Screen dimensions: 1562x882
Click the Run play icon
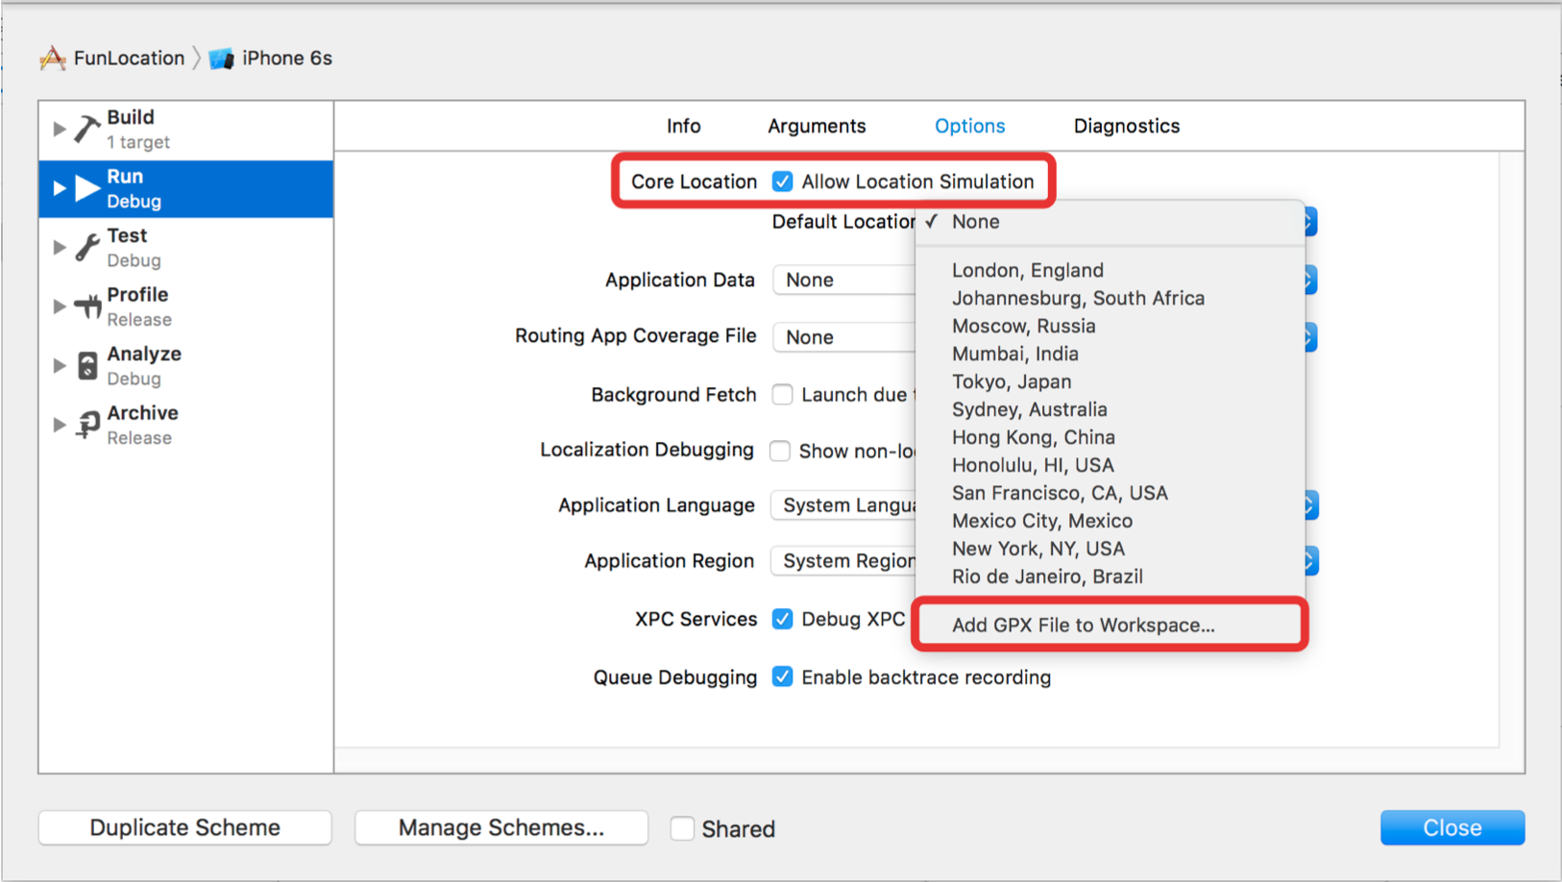[x=87, y=188]
